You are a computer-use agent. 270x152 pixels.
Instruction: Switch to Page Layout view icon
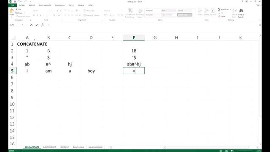(227, 151)
